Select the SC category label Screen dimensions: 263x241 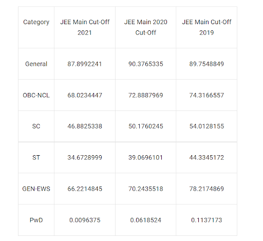pos(36,126)
